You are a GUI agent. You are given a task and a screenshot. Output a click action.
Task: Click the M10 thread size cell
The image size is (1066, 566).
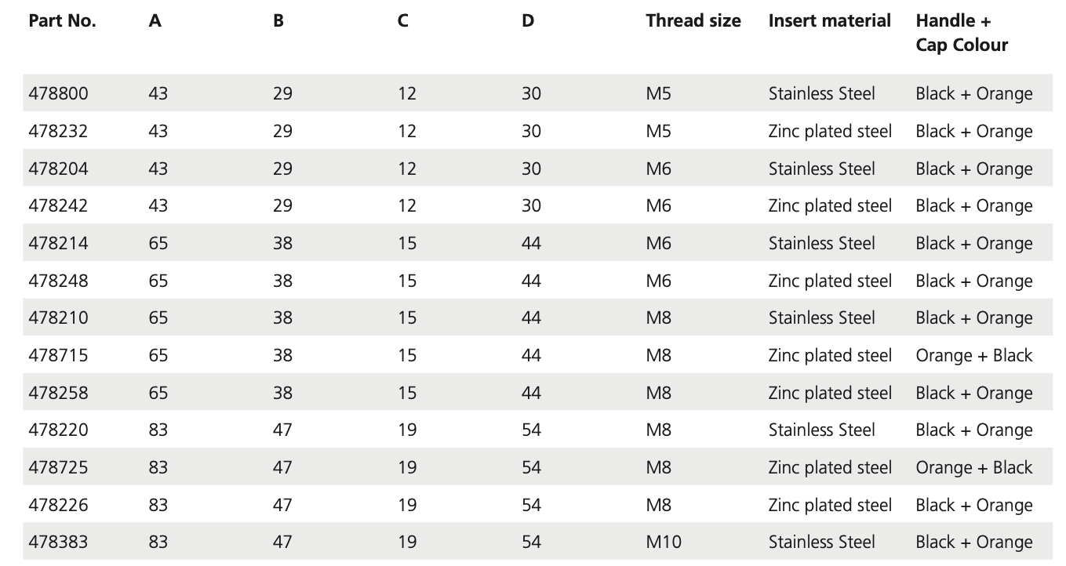click(664, 542)
